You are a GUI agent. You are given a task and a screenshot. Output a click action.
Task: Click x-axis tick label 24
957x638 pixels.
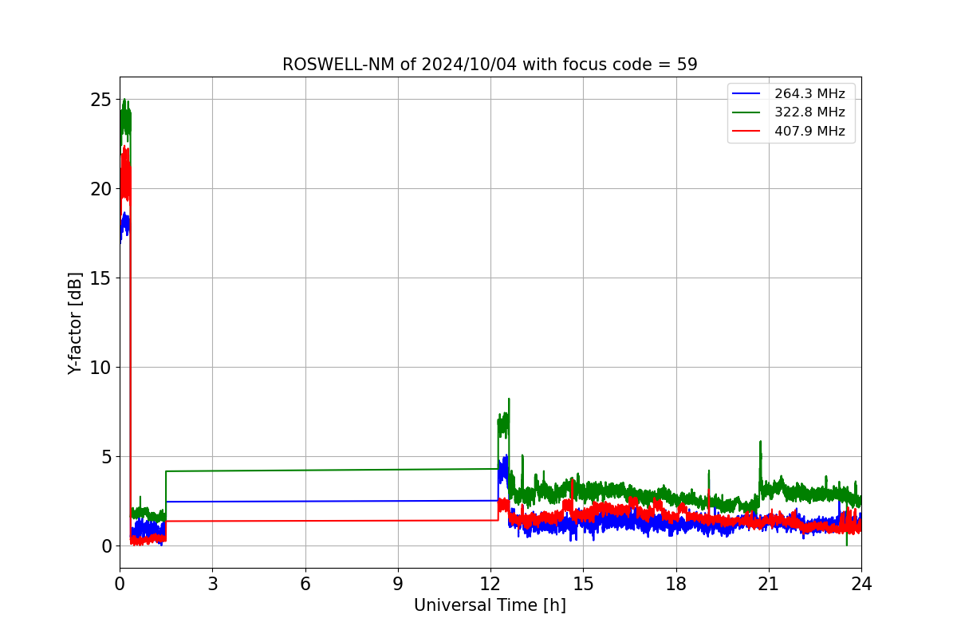(x=861, y=584)
